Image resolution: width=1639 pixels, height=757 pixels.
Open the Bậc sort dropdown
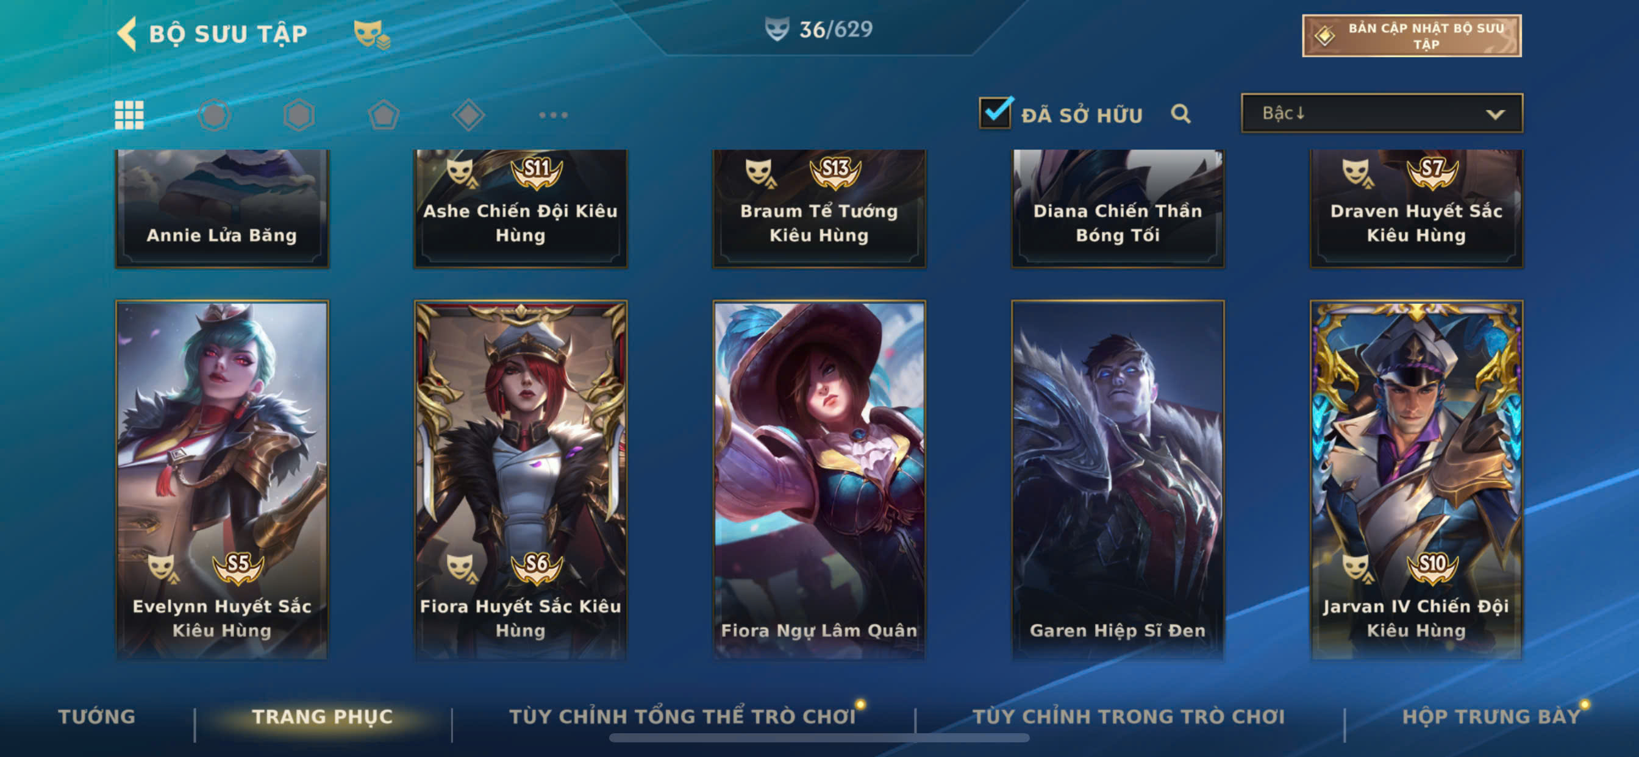pos(1381,113)
